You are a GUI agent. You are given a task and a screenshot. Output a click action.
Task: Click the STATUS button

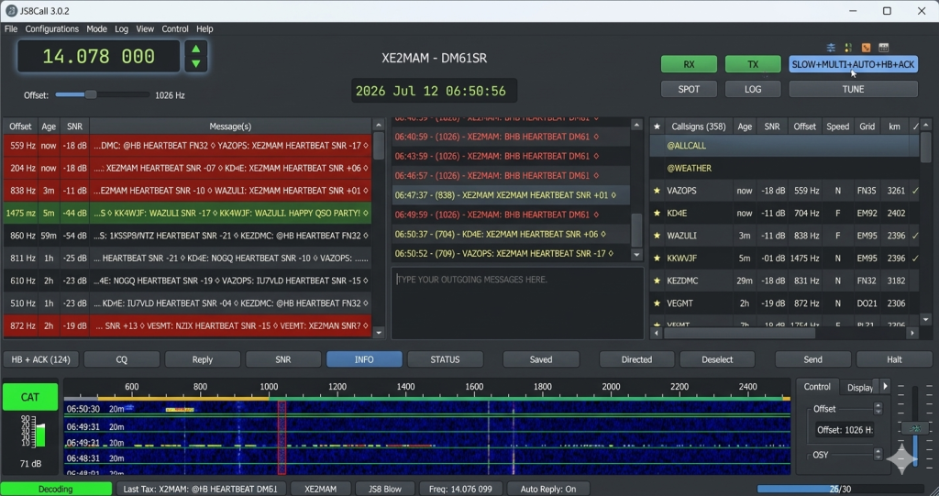(x=445, y=359)
